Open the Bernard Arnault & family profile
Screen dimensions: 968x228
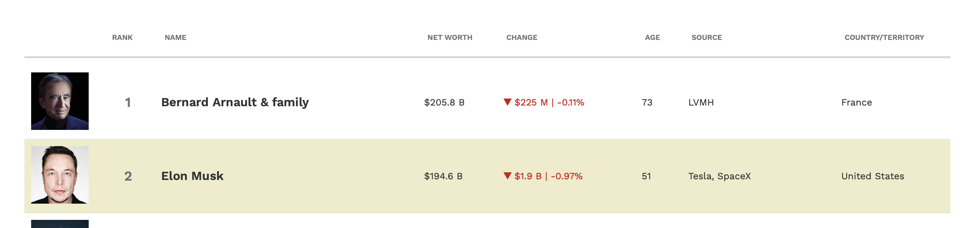pyautogui.click(x=235, y=102)
